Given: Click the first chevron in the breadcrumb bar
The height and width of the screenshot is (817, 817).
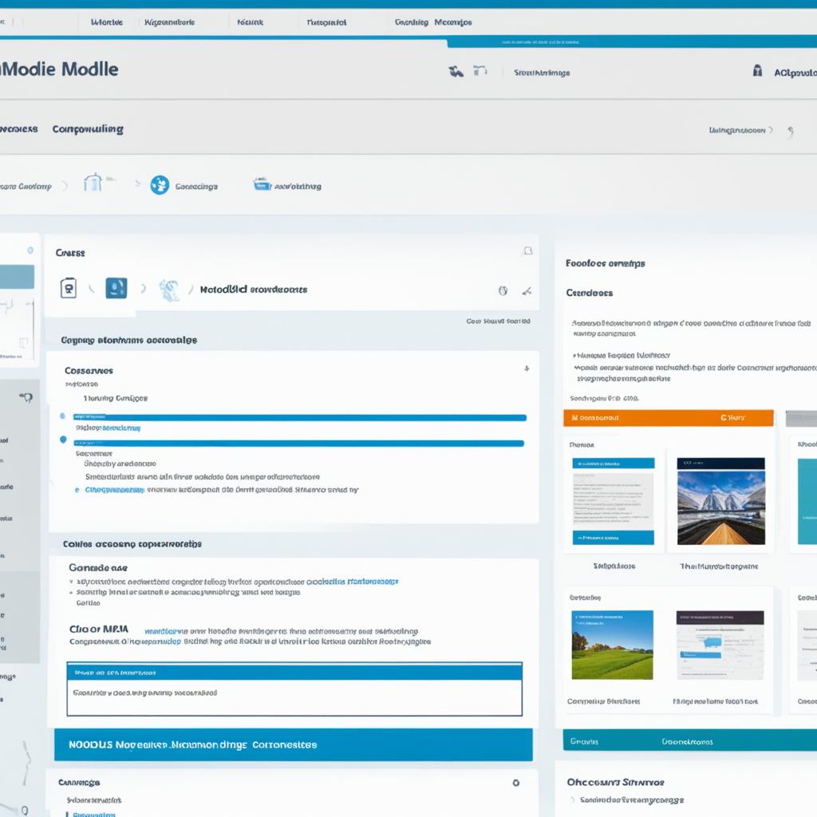Looking at the screenshot, I should click(x=65, y=186).
